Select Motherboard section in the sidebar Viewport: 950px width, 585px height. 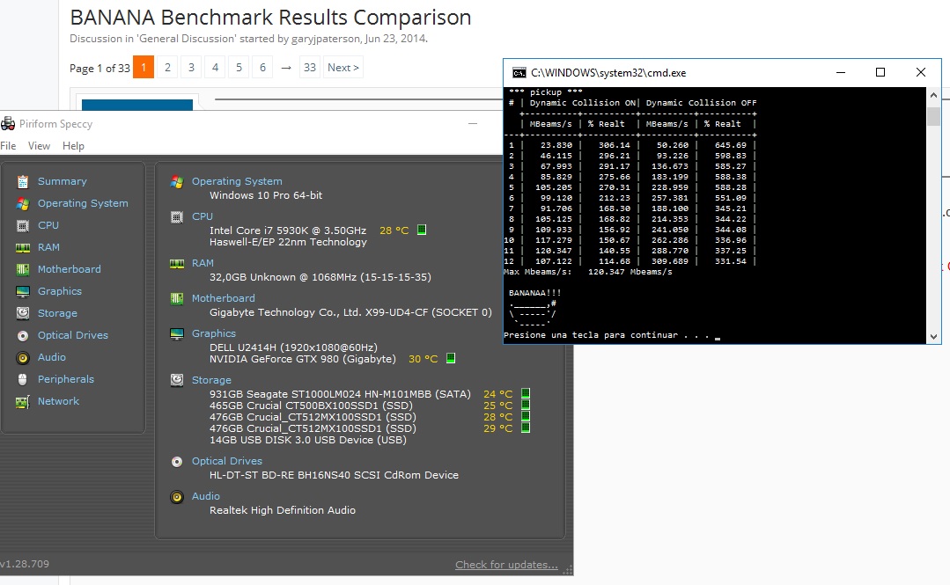tap(69, 269)
